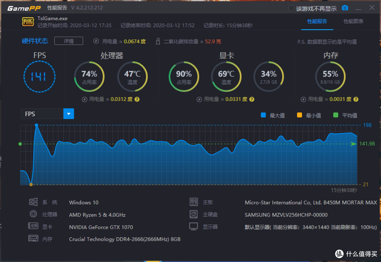Click the FPS chart selector box
The width and height of the screenshot is (381, 262).
click(x=47, y=114)
